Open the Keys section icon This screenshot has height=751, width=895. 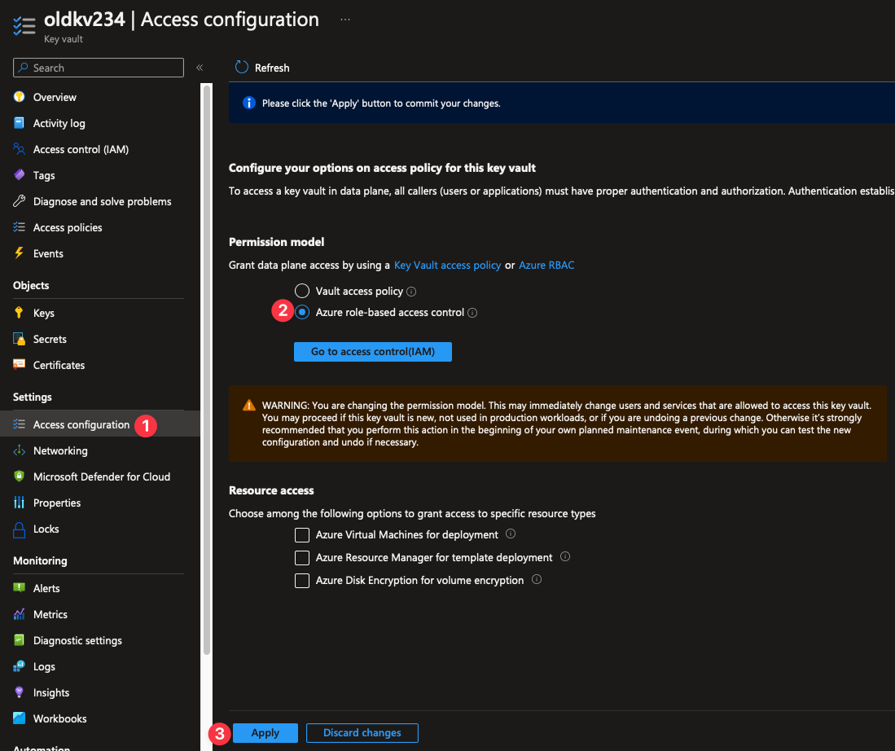[18, 313]
